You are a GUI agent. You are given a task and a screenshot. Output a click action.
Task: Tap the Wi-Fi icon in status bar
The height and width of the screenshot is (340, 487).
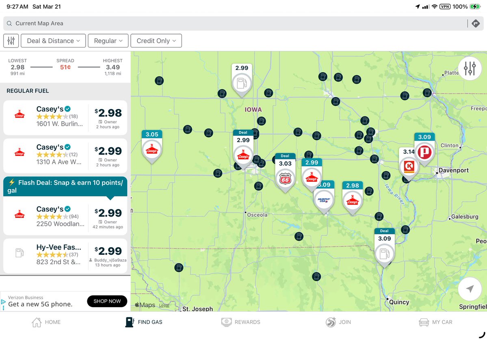tap(435, 6)
